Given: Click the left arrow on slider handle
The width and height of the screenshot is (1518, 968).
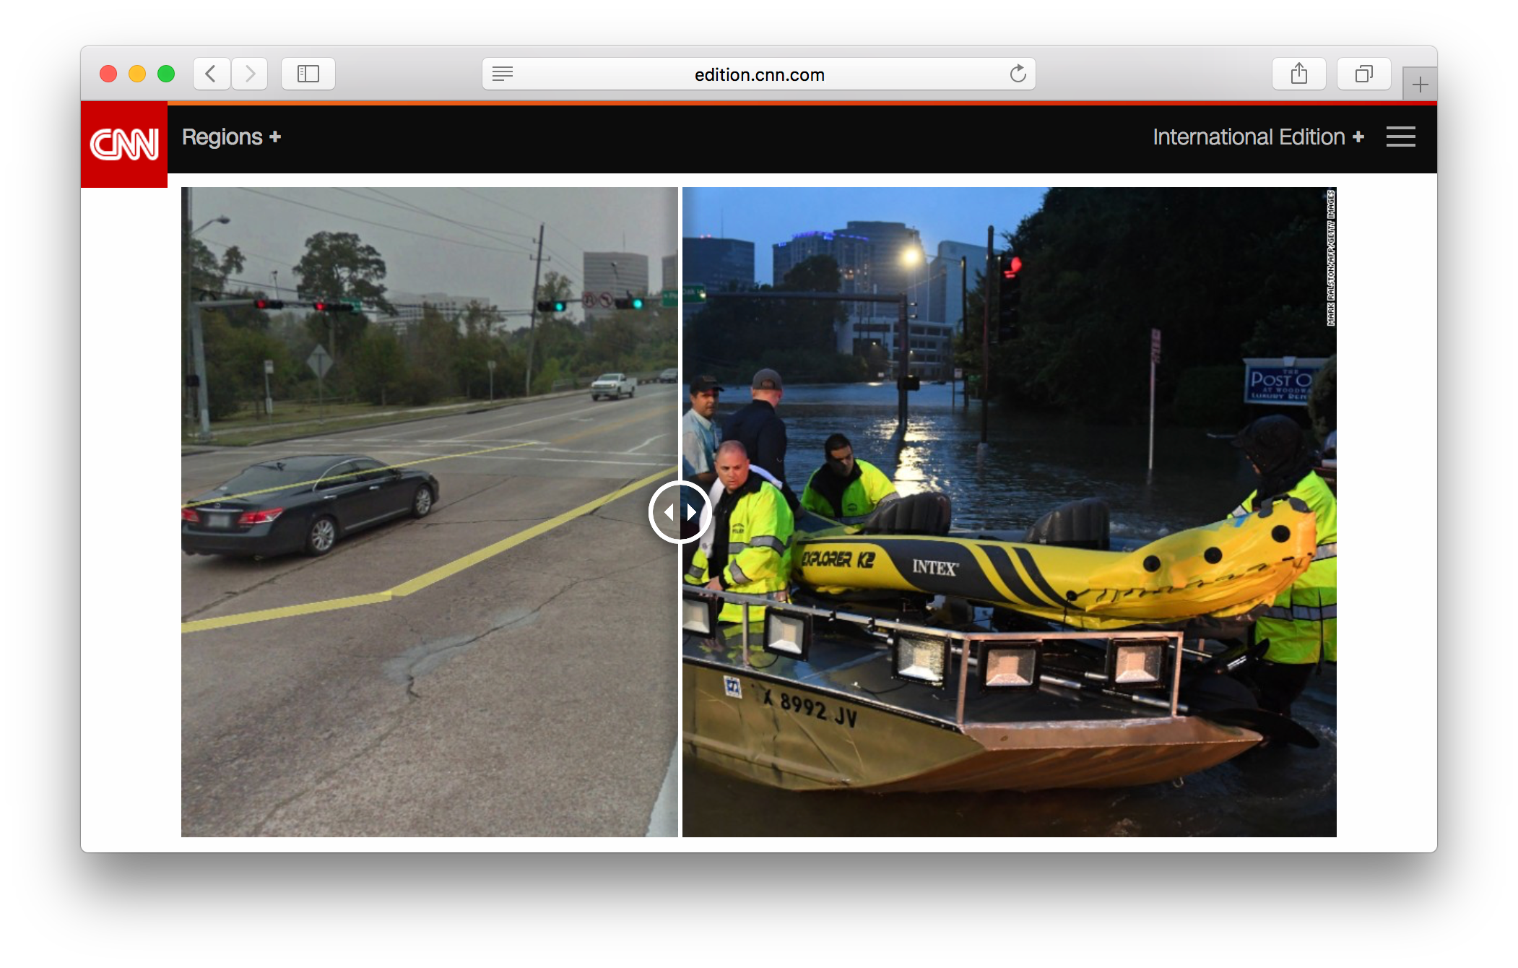Looking at the screenshot, I should click(x=669, y=512).
